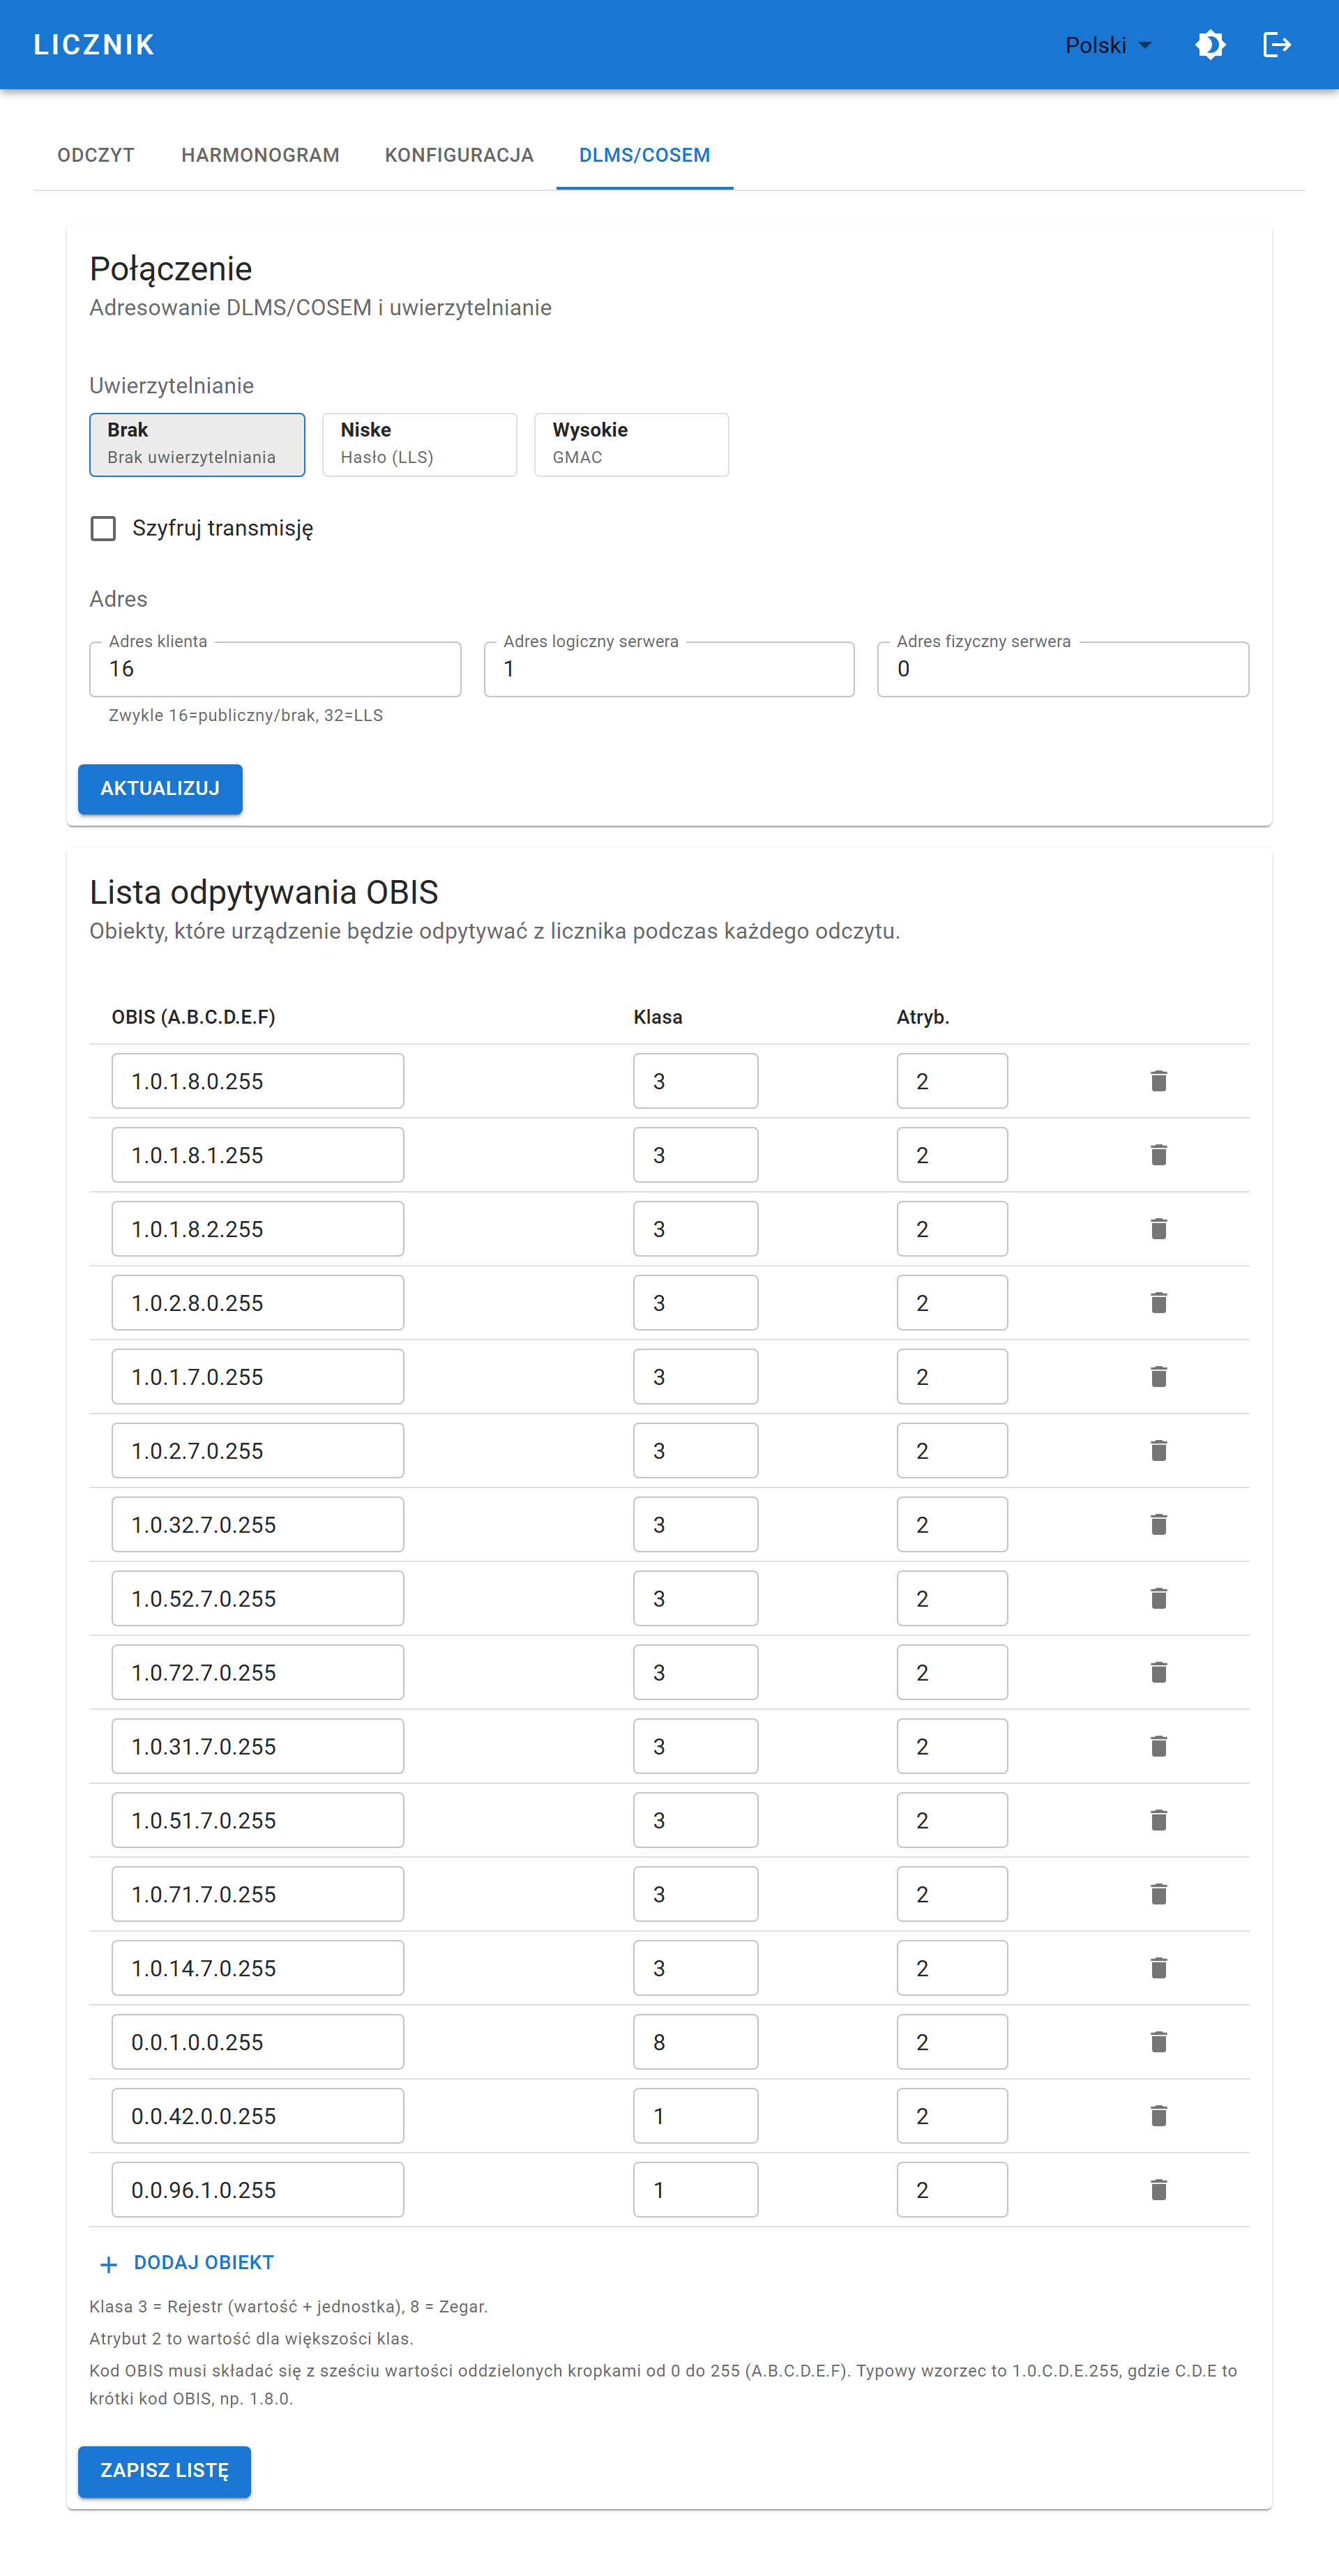Edit Atryb. field of 1.0.14.7.0.255 row
The width and height of the screenshot is (1339, 2576).
click(952, 1969)
